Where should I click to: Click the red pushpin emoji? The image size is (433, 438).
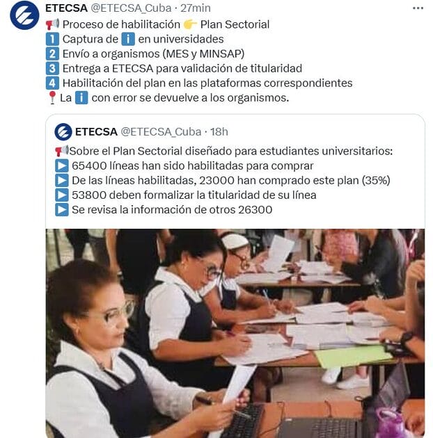(52, 98)
